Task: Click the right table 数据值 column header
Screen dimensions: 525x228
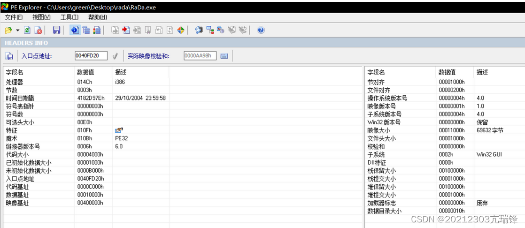Action: tap(455, 72)
